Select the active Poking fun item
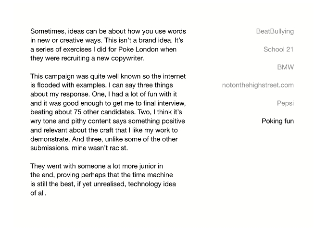This screenshot has width=327, height=231. click(277, 121)
